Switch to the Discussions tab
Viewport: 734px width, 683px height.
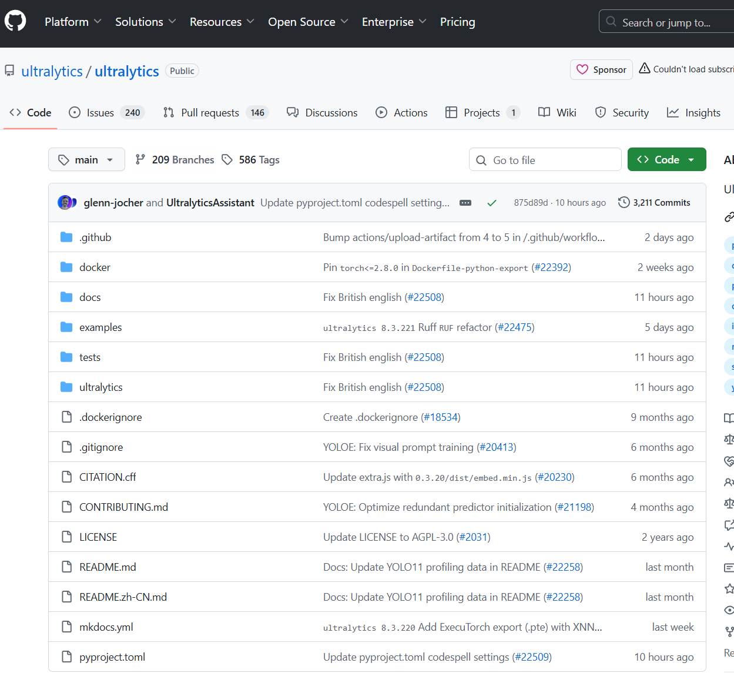tap(322, 112)
